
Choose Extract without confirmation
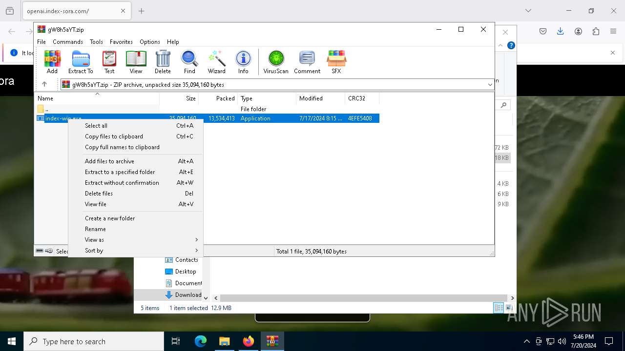[136, 183]
